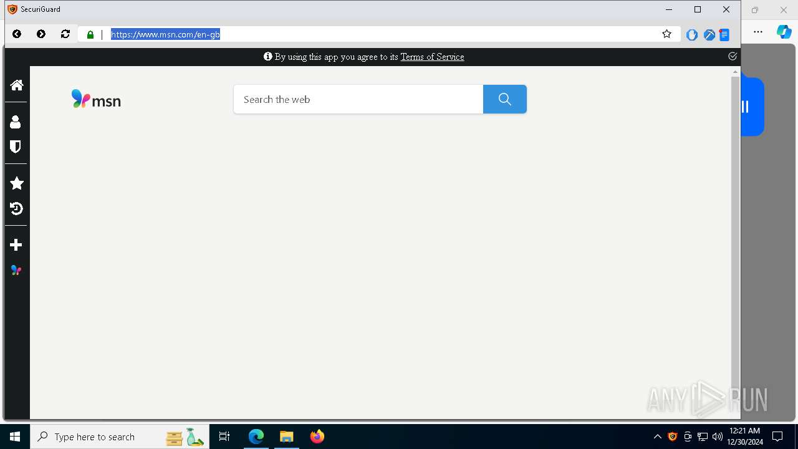Maximize the SecuriGuard window
This screenshot has width=798, height=449.
pyautogui.click(x=698, y=9)
